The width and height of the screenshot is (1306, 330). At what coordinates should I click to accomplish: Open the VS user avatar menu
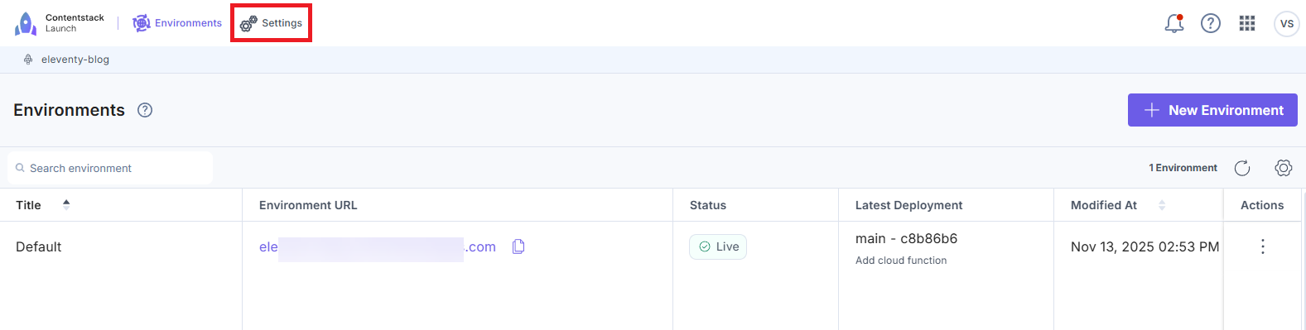click(1287, 24)
